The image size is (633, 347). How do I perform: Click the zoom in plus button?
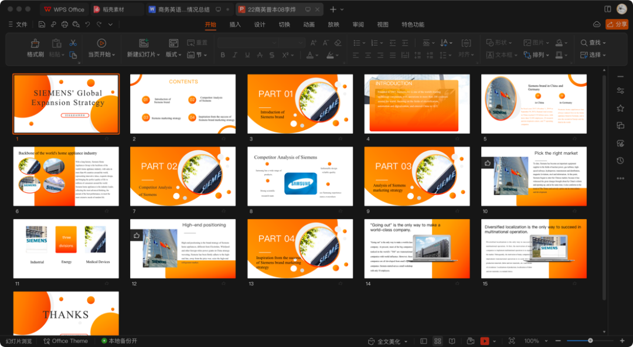[x=622, y=341]
